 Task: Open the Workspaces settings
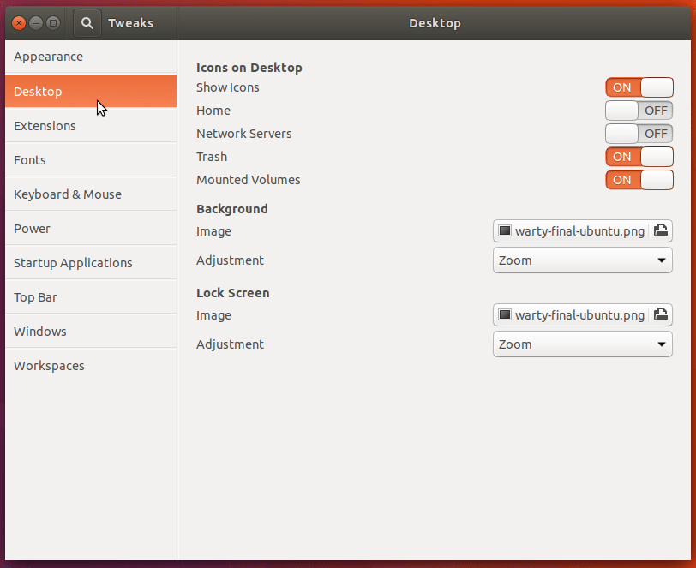[91, 366]
